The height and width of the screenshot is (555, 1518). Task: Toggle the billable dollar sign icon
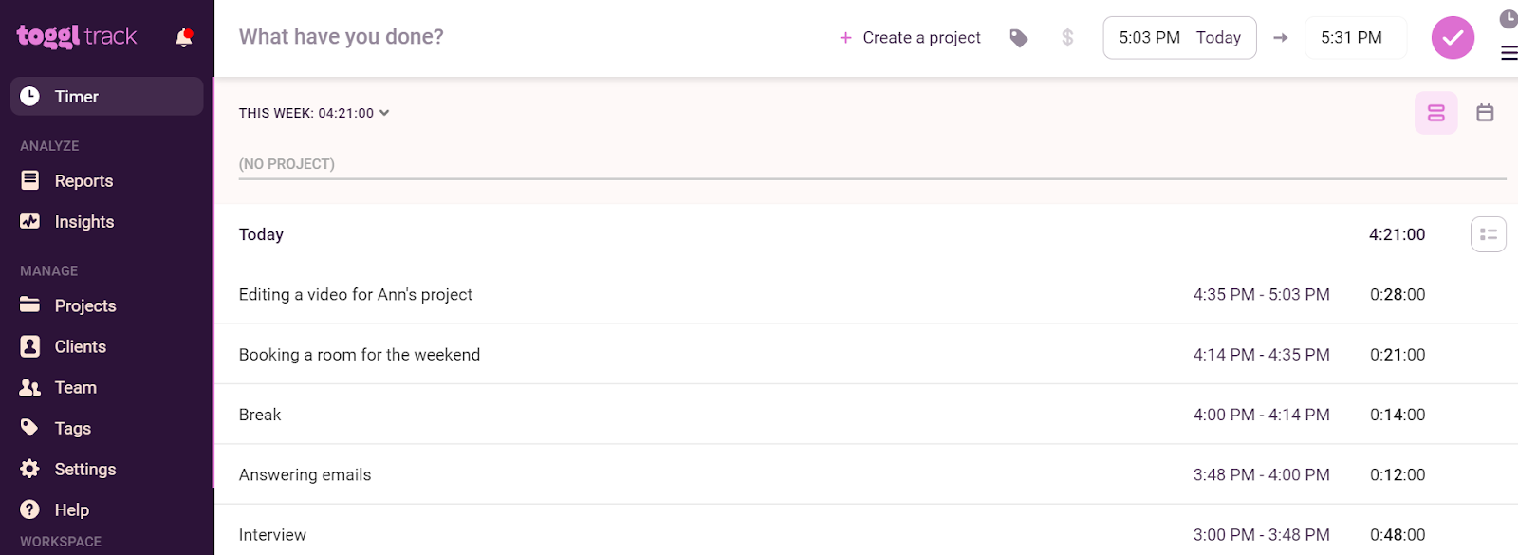[1067, 38]
